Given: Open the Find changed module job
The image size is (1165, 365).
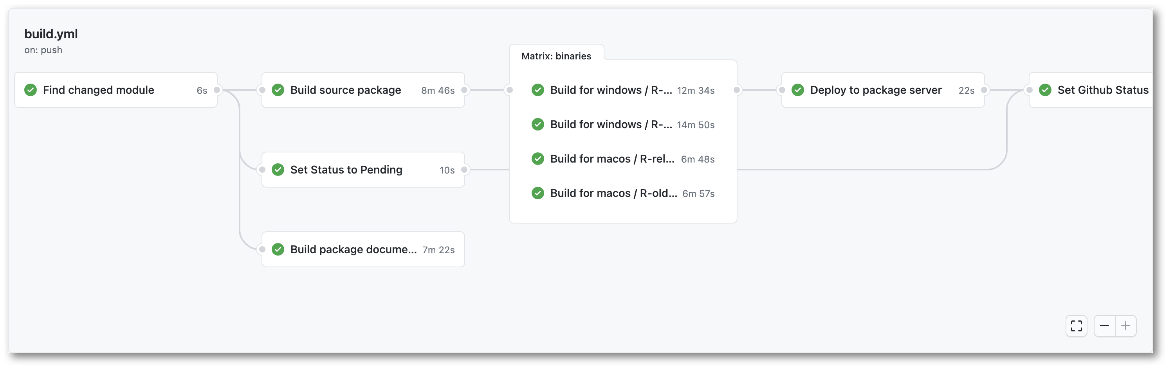Looking at the screenshot, I should (99, 90).
